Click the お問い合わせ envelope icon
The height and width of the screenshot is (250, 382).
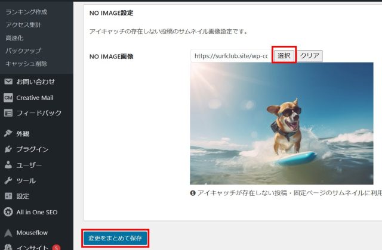pyautogui.click(x=8, y=82)
